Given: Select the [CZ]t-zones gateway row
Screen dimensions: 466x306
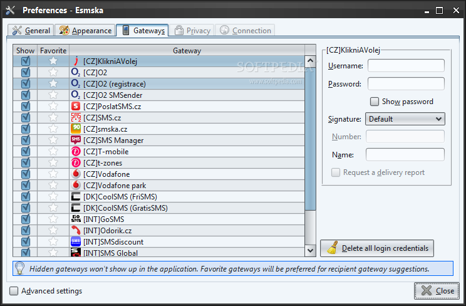Looking at the screenshot, I should (158, 163).
